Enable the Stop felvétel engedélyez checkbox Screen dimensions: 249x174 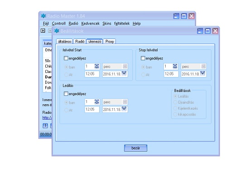(x=143, y=58)
